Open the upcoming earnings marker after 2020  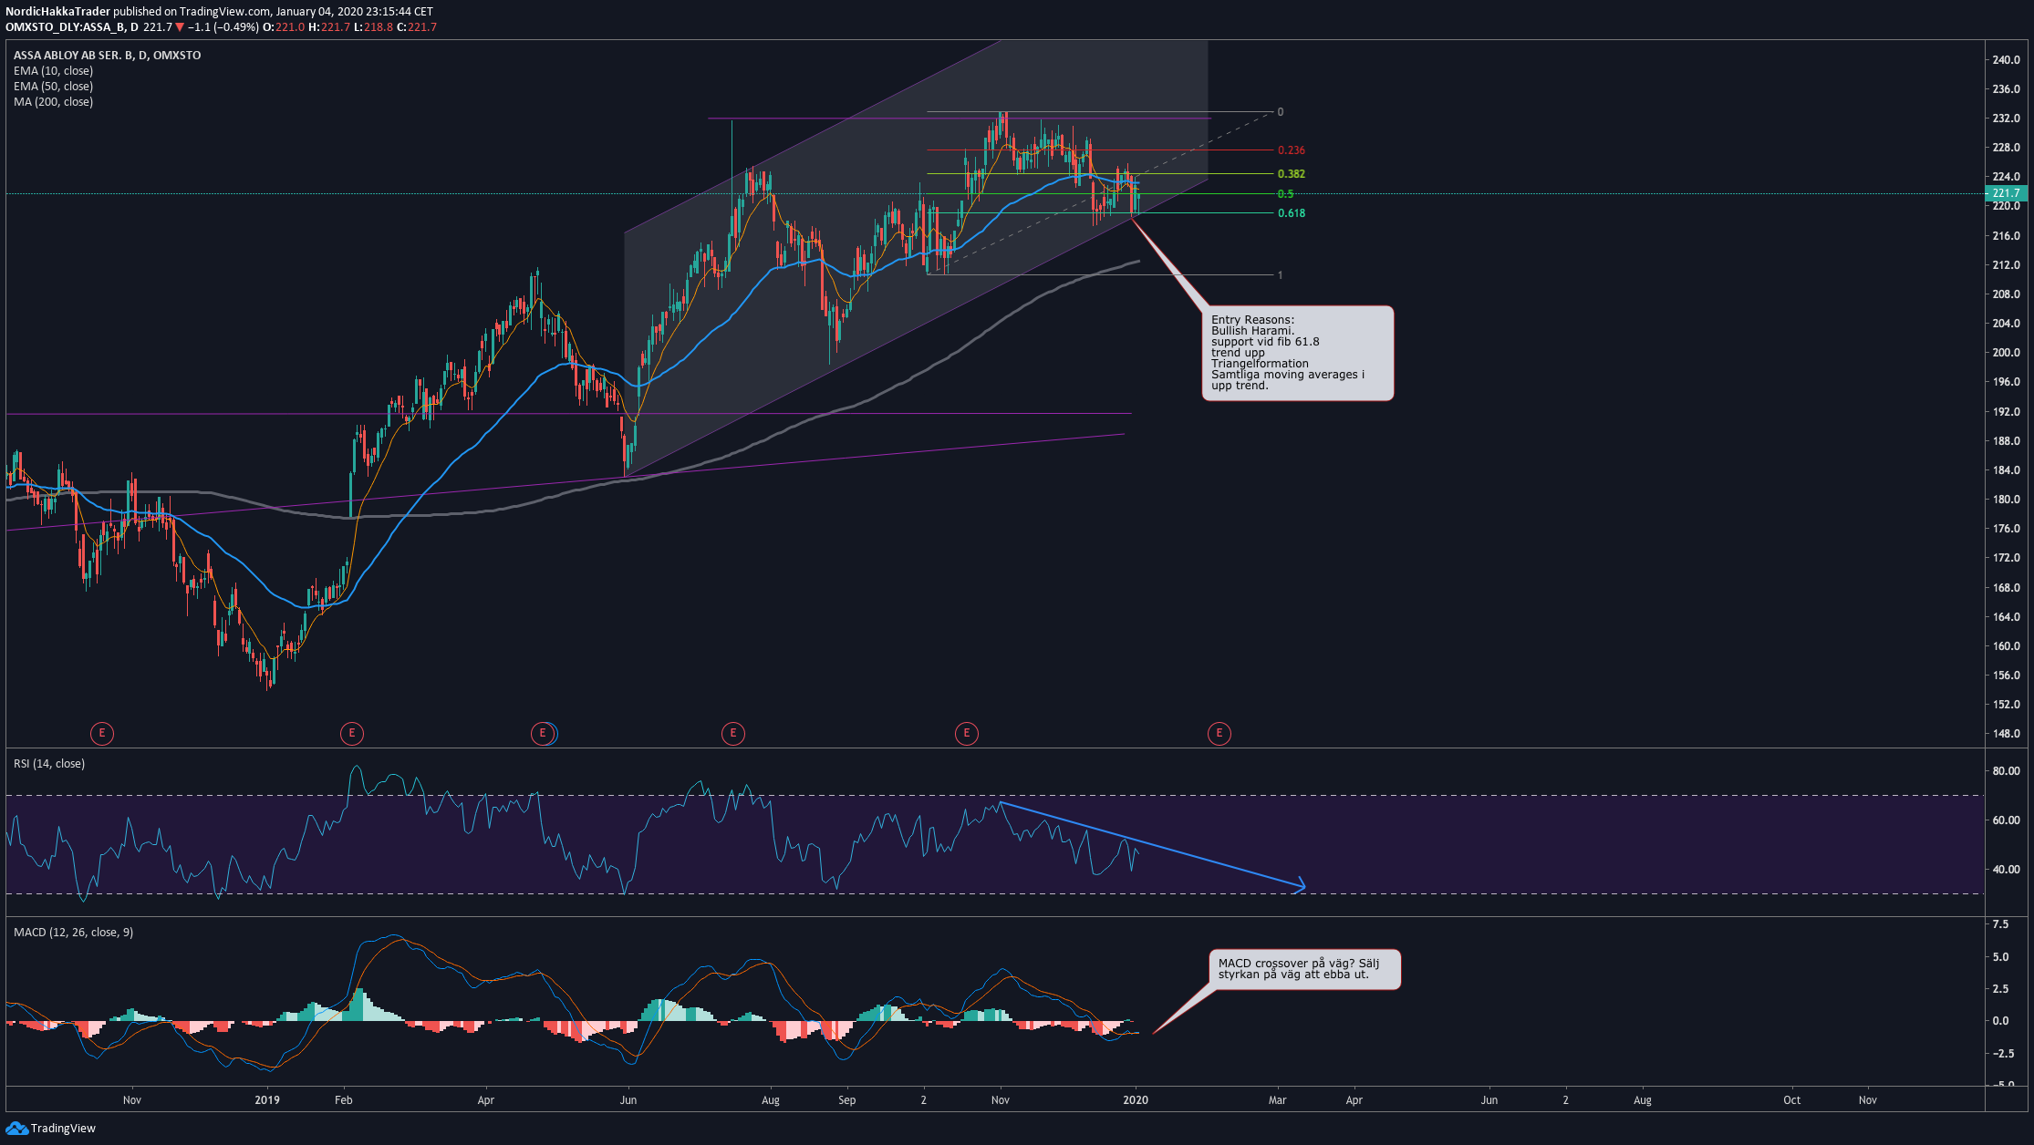[x=1219, y=733]
